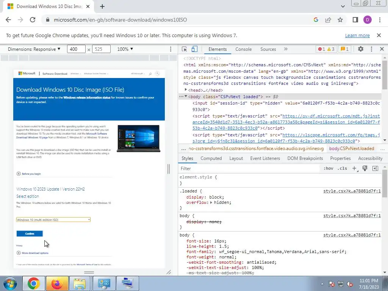The image size is (388, 291).
Task: Bookmark this page with star icon
Action: point(340,20)
